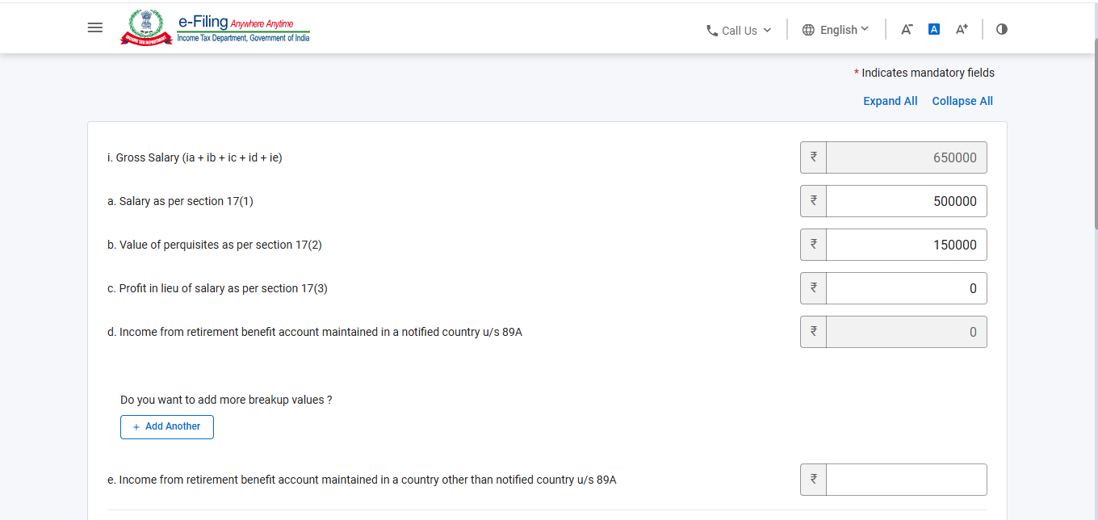Viewport: 1098px width, 520px height.
Task: Click the globe language icon
Action: tap(808, 30)
